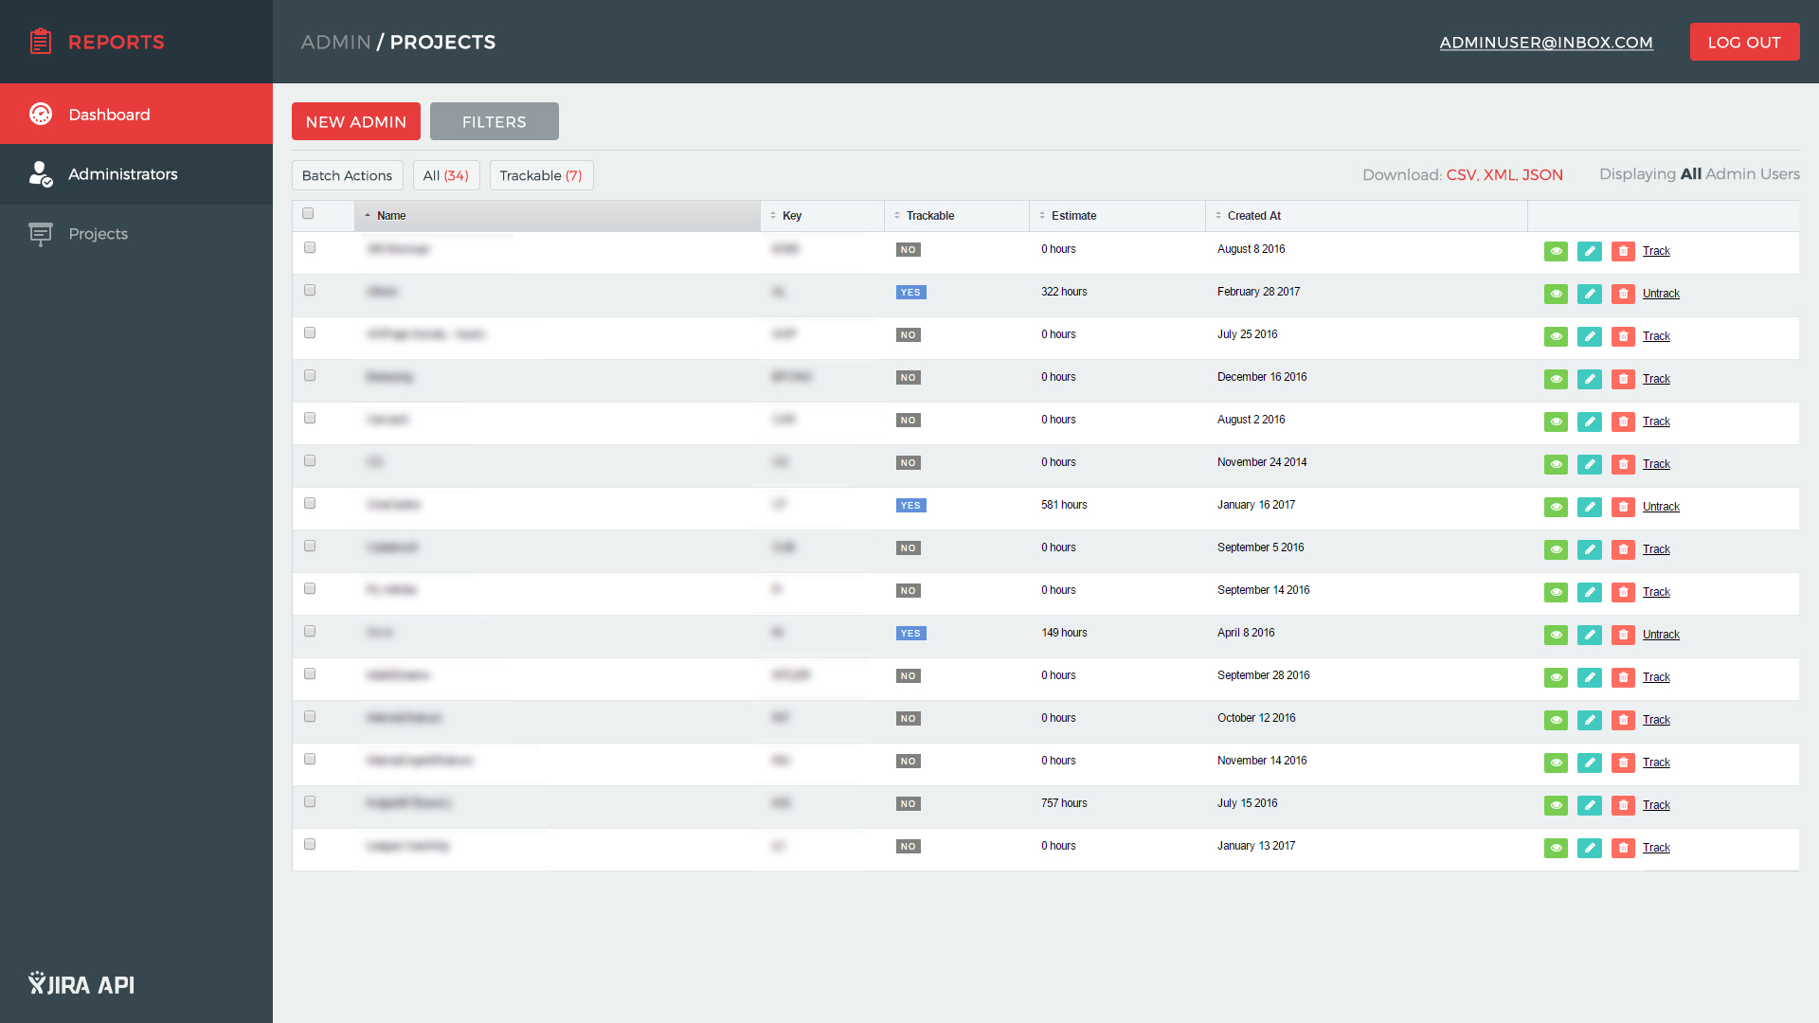Toggle the checkbox on the fifth project row

(310, 417)
